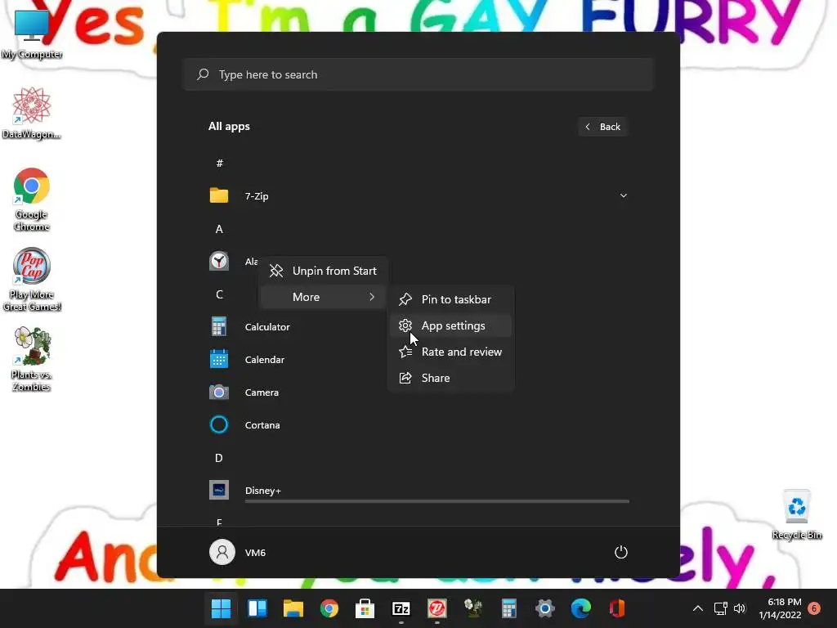The width and height of the screenshot is (837, 628).
Task: Open File Explorer from the taskbar
Action: [293, 608]
